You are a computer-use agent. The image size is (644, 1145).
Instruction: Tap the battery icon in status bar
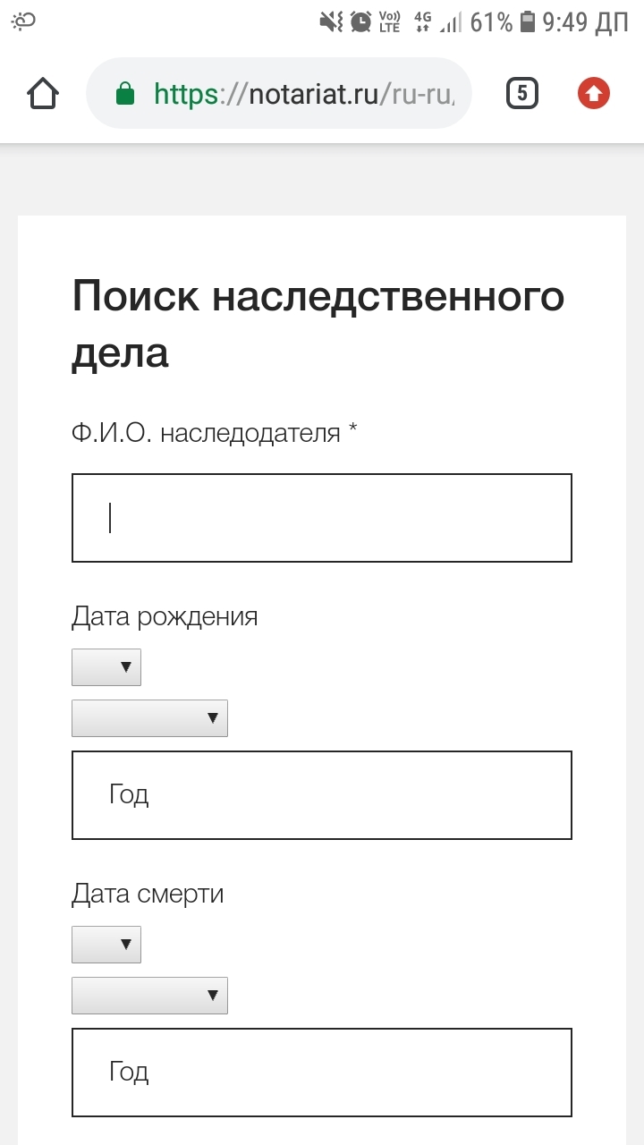(x=528, y=21)
